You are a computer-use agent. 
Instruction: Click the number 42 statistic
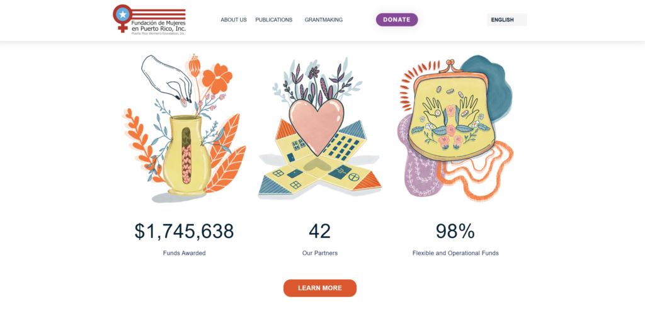coord(319,232)
